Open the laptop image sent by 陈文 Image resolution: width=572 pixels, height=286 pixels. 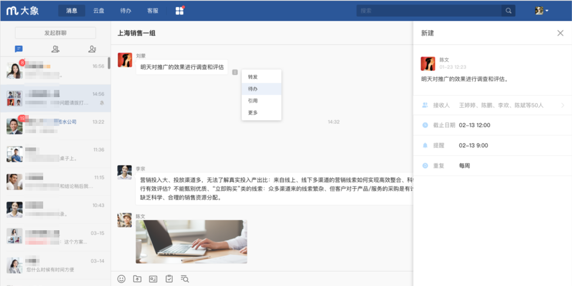pyautogui.click(x=192, y=241)
